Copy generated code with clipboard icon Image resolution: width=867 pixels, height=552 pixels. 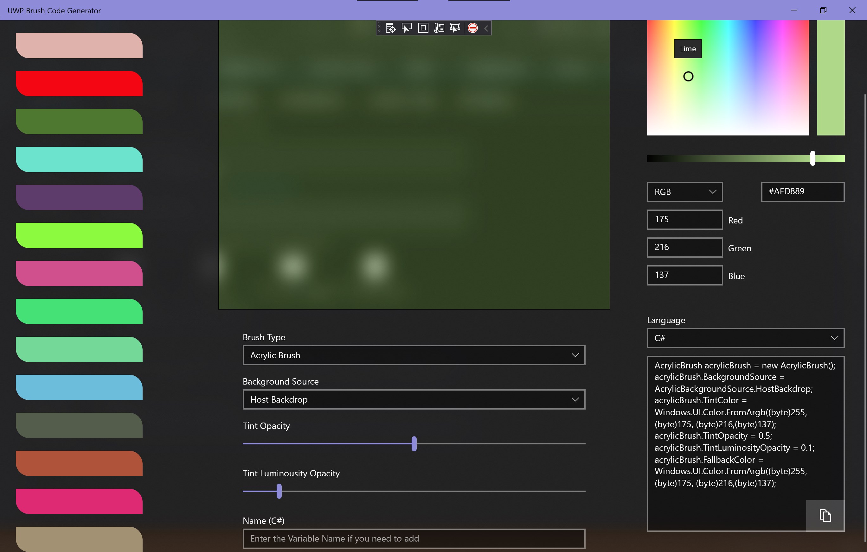click(825, 515)
